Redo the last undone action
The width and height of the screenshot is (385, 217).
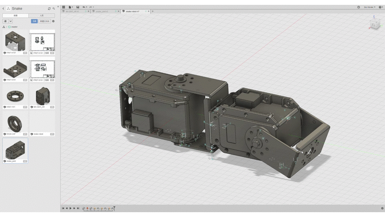click(90, 7)
